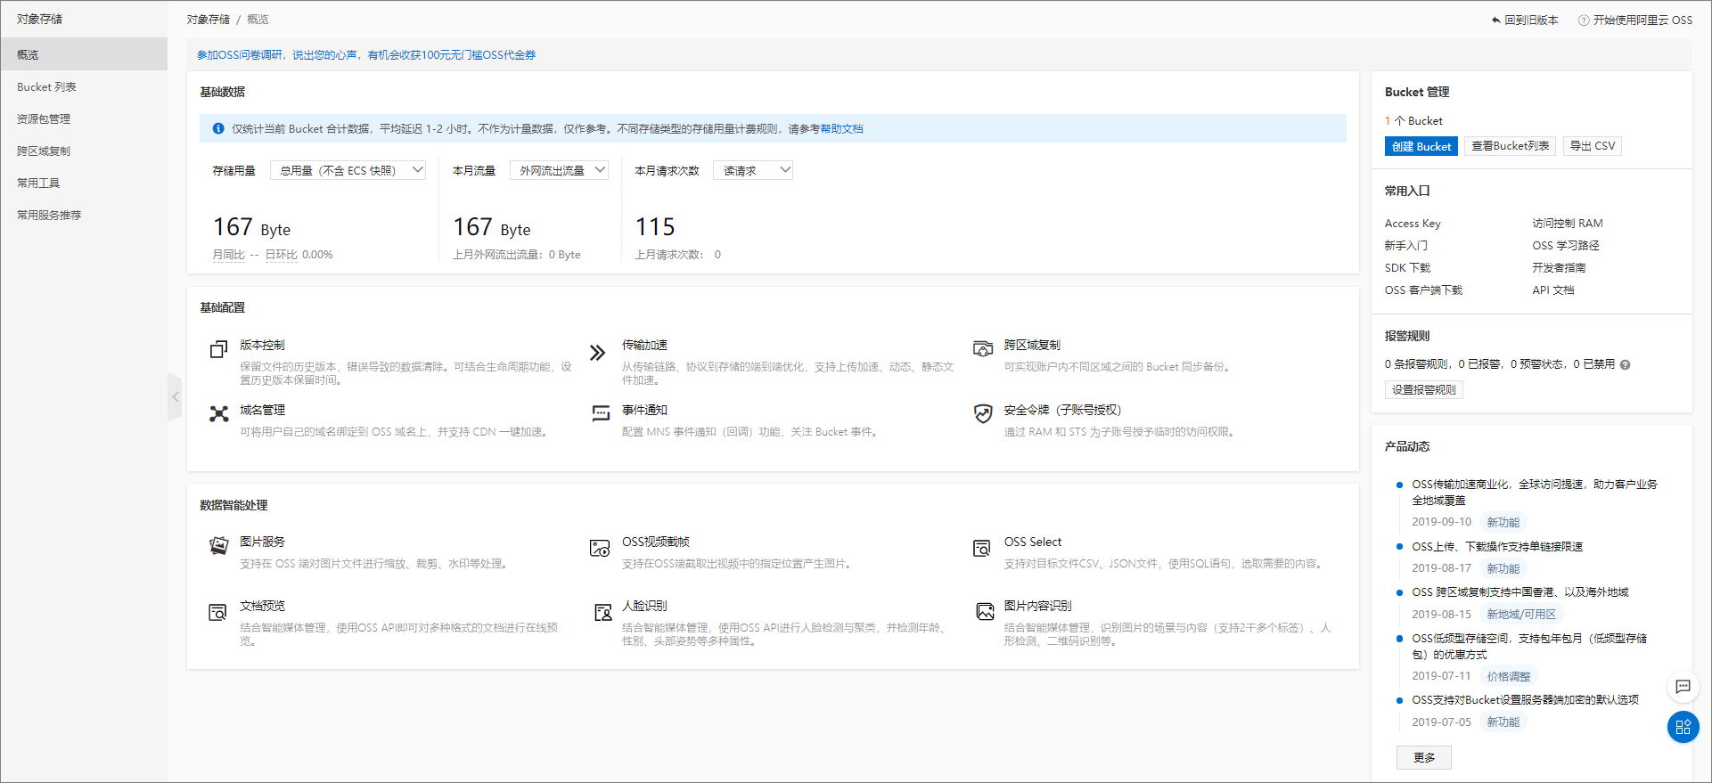This screenshot has height=783, width=1712.
Task: Click the 回到旧版本 back arrow icon
Action: pos(1496,20)
